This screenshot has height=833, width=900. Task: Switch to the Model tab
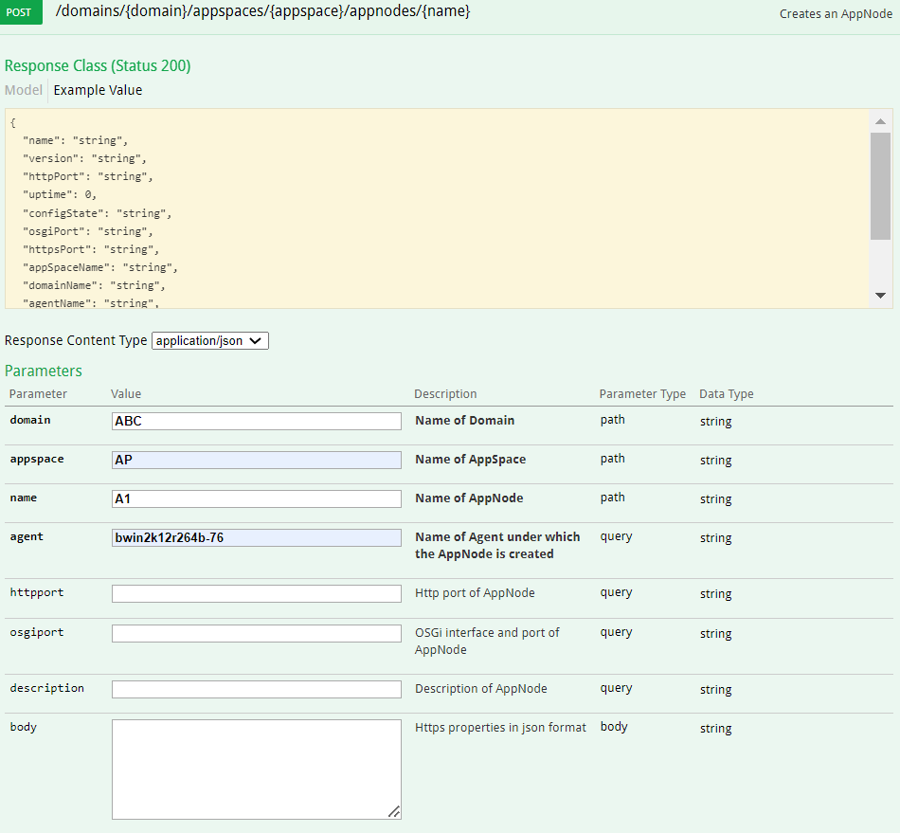[x=24, y=90]
